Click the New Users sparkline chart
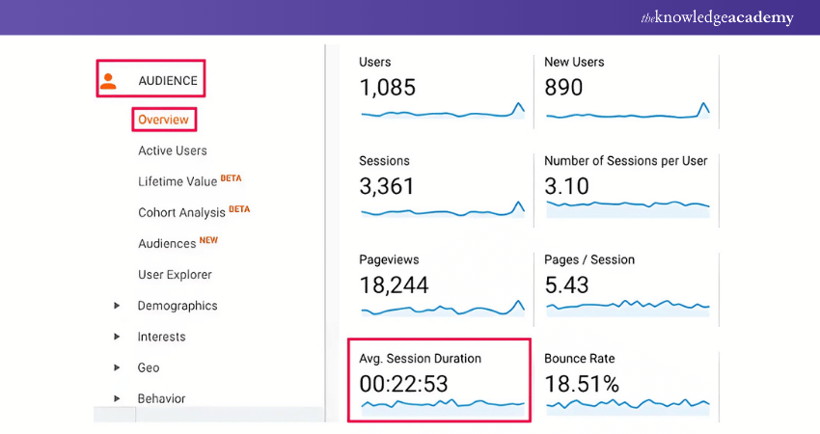The image size is (820, 434). [627, 113]
